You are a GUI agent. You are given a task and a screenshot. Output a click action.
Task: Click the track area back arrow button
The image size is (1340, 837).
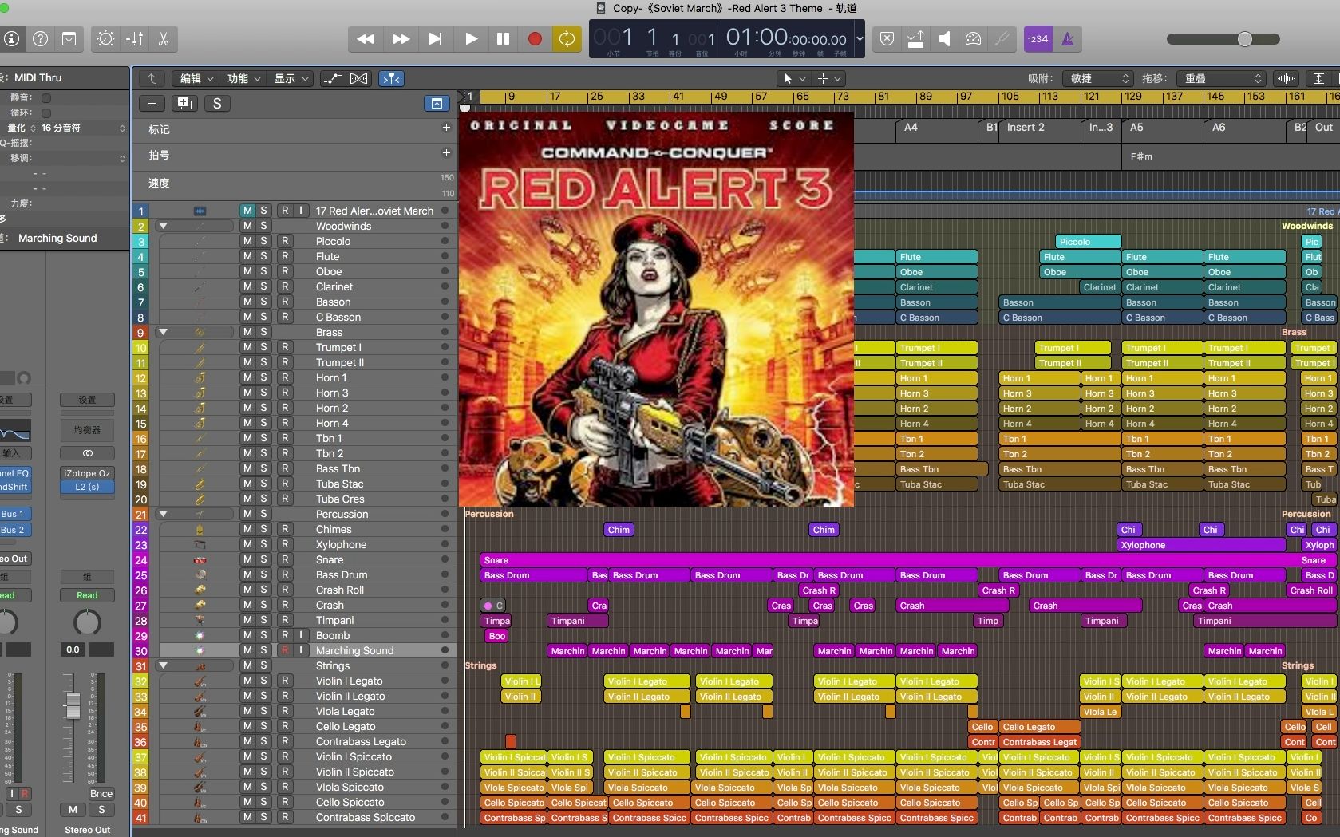click(x=152, y=78)
